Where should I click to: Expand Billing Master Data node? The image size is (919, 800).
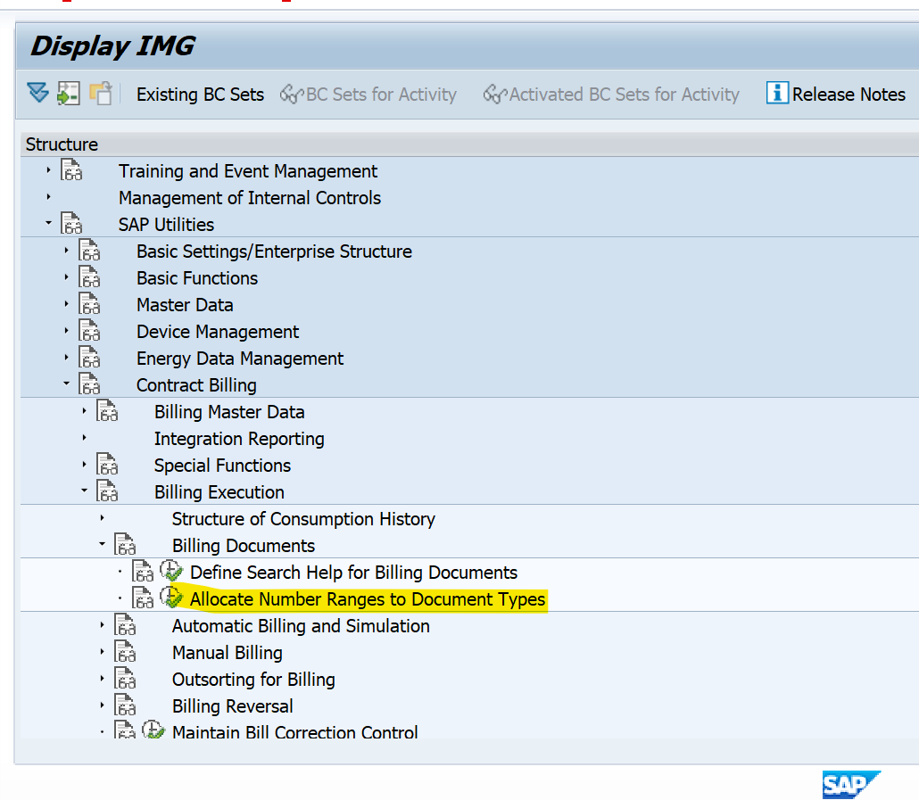[x=85, y=411]
